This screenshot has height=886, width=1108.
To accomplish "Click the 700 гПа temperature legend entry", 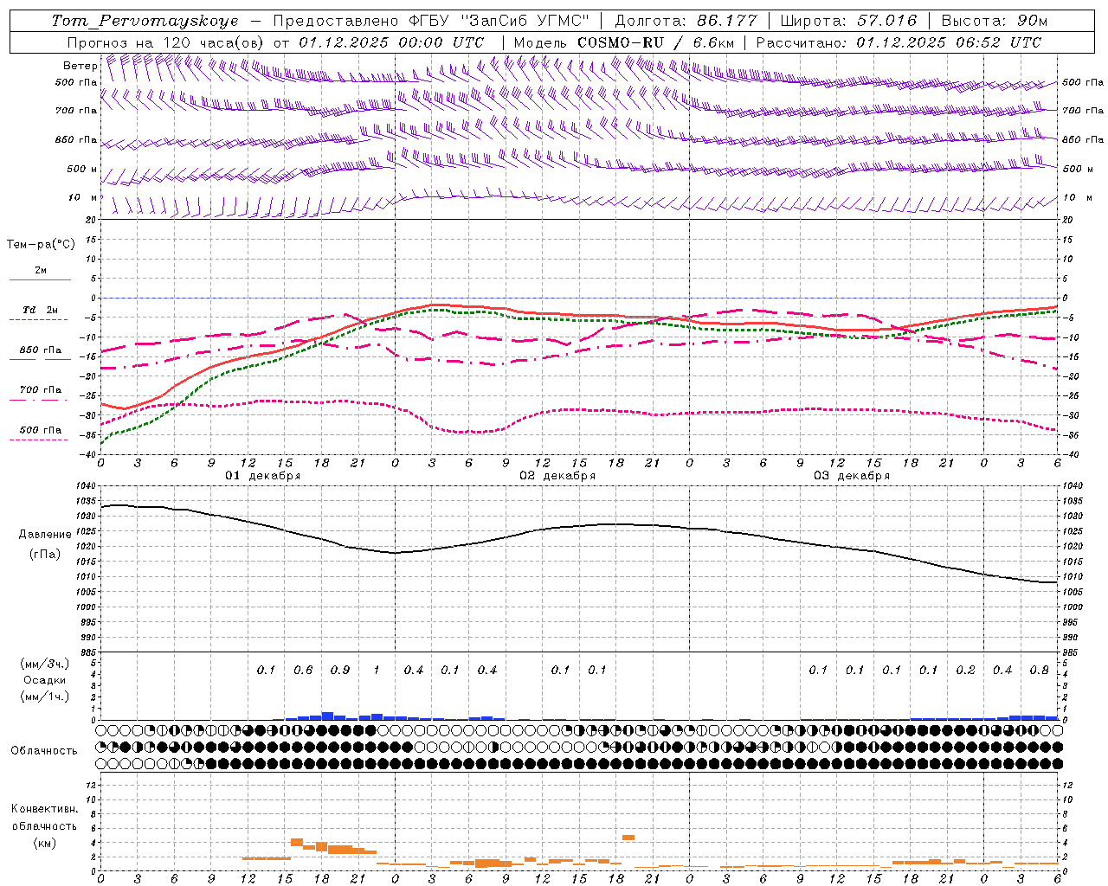I will tap(40, 390).
